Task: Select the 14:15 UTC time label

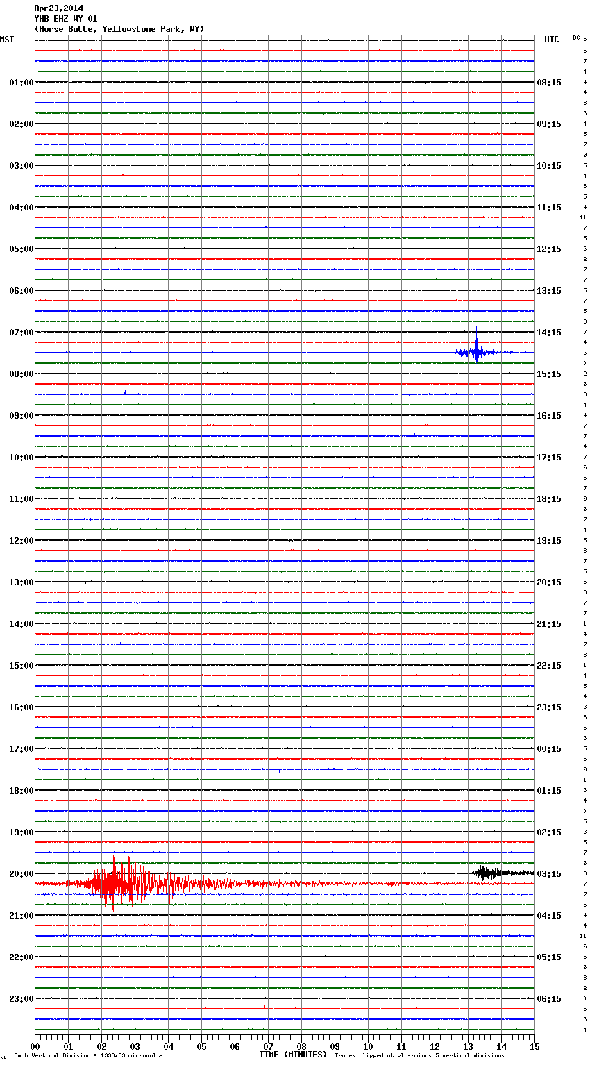Action: pyautogui.click(x=549, y=333)
